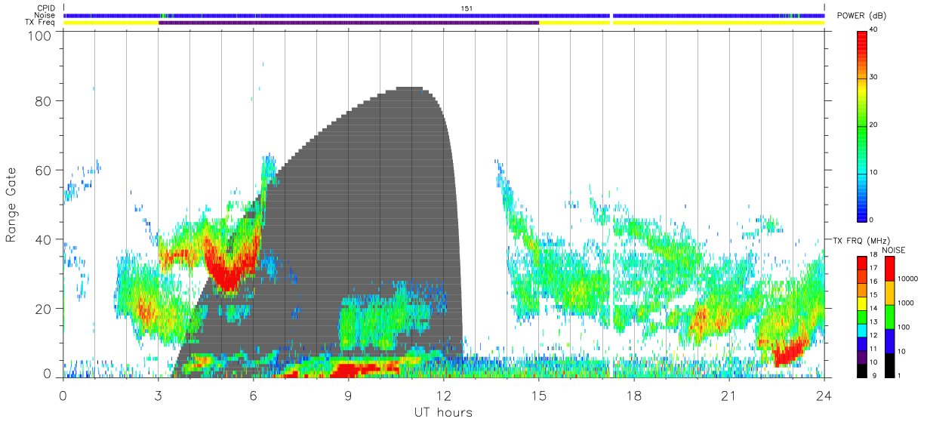927x428 pixels.
Task: Click the 100 label on Range Gate axis
Action: pyautogui.click(x=39, y=35)
